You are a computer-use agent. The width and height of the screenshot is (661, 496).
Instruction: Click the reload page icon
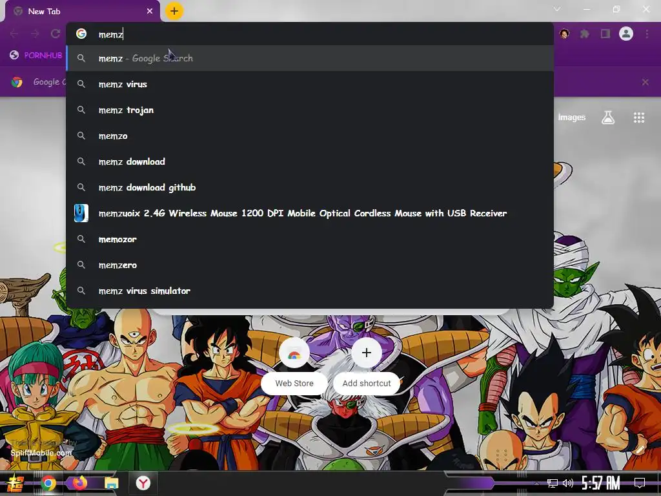[56, 34]
